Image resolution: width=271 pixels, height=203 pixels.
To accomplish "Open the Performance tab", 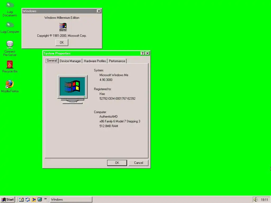I will tap(117, 61).
